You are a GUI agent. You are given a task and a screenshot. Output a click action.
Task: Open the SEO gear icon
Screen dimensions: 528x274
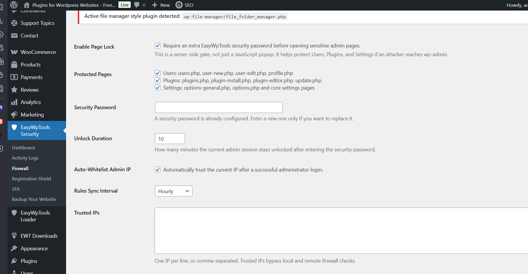(x=179, y=5)
